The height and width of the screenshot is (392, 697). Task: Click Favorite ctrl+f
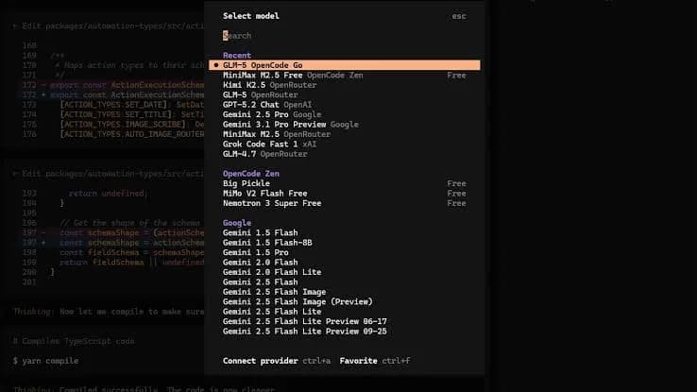click(375, 361)
